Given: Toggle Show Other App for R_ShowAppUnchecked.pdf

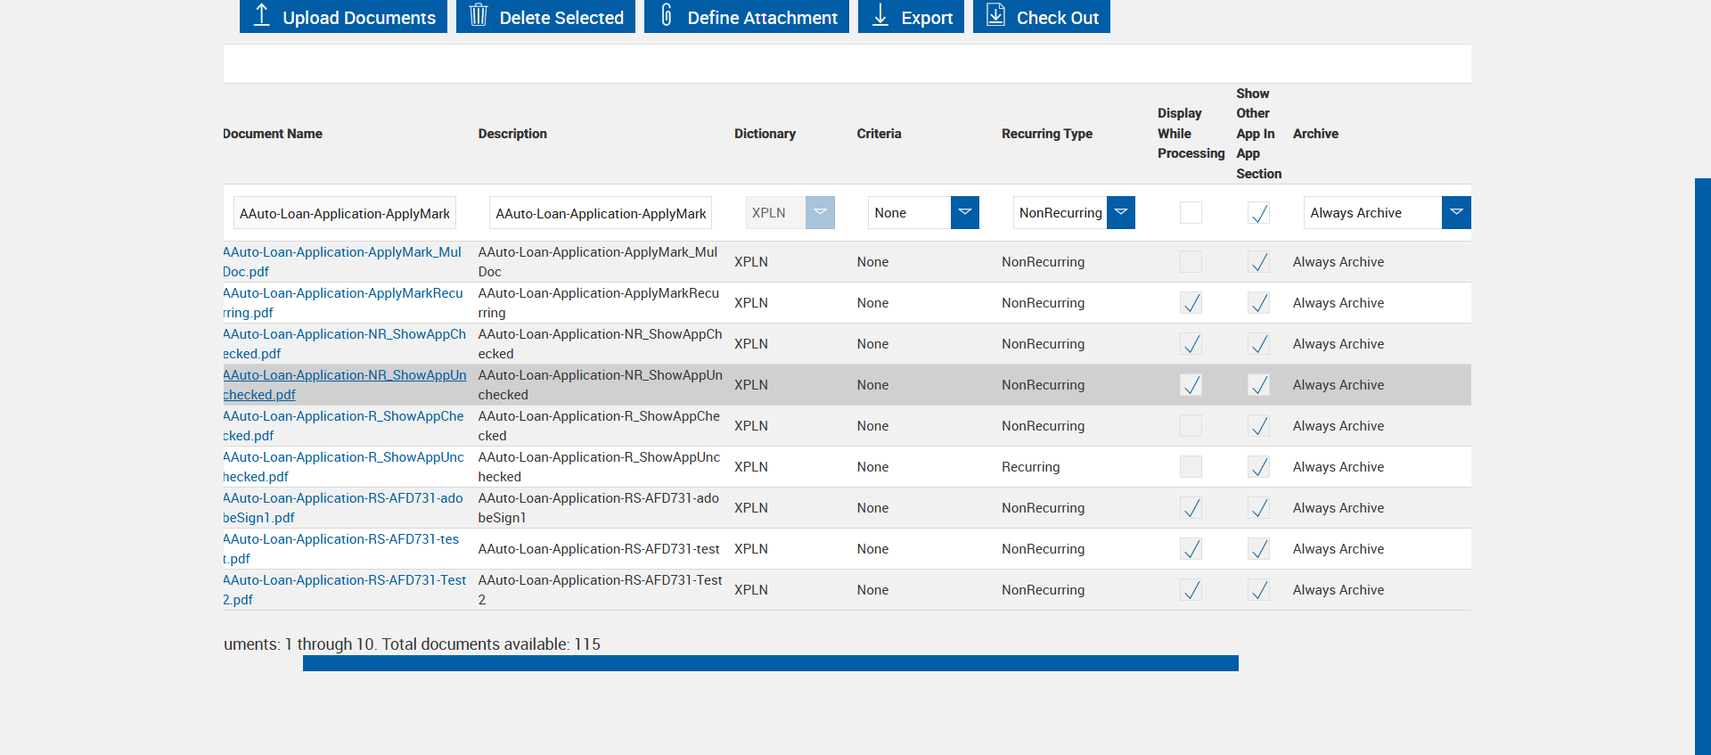Looking at the screenshot, I should click(1258, 467).
